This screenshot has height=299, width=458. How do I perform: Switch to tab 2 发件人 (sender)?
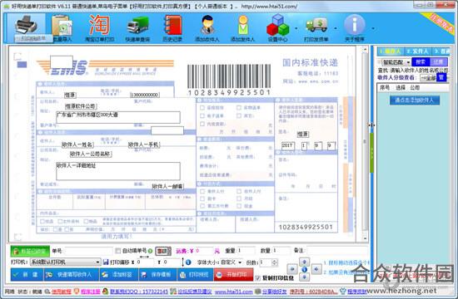click(x=417, y=51)
